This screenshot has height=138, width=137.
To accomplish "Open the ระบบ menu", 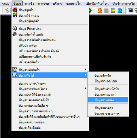I will click(6, 4).
